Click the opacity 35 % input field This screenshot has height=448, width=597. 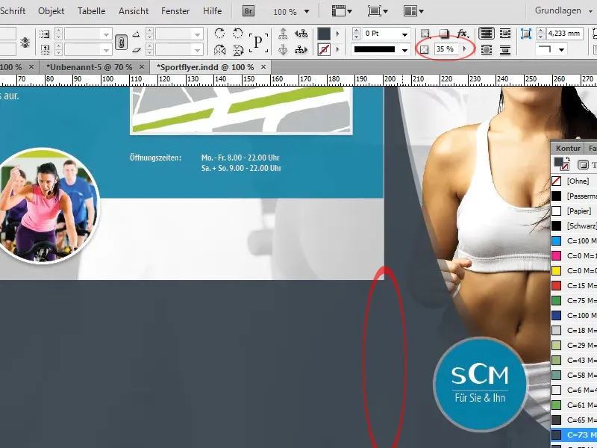[446, 49]
